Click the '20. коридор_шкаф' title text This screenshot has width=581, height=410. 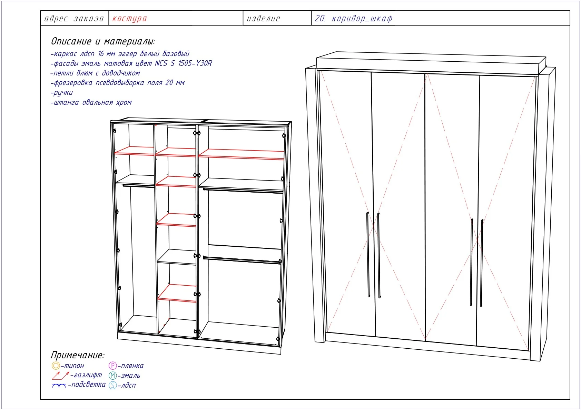click(x=354, y=19)
